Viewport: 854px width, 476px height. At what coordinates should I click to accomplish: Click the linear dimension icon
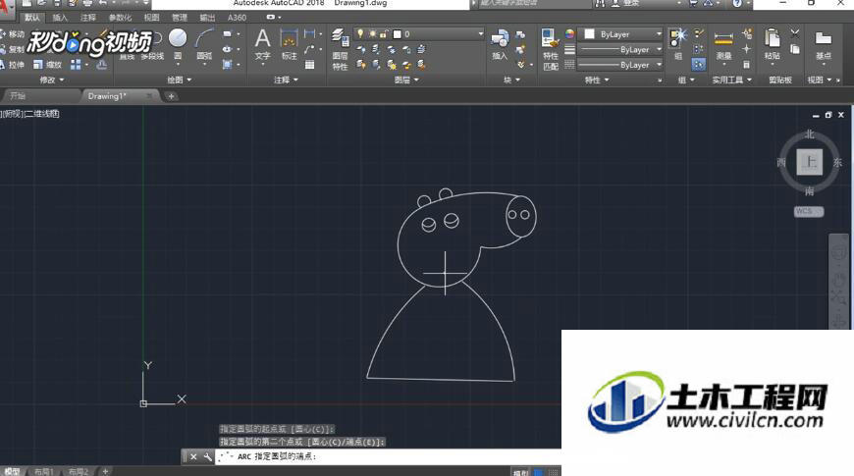309,33
